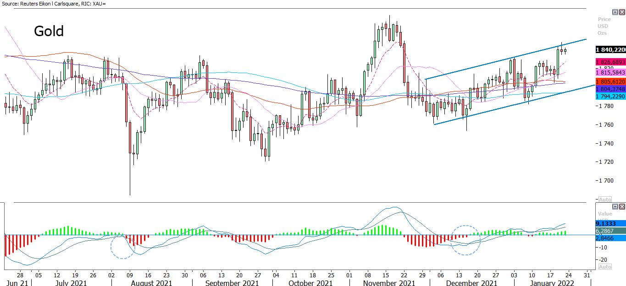This screenshot has width=626, height=286.
Task: Click the Gold chart title
Action: click(x=49, y=31)
